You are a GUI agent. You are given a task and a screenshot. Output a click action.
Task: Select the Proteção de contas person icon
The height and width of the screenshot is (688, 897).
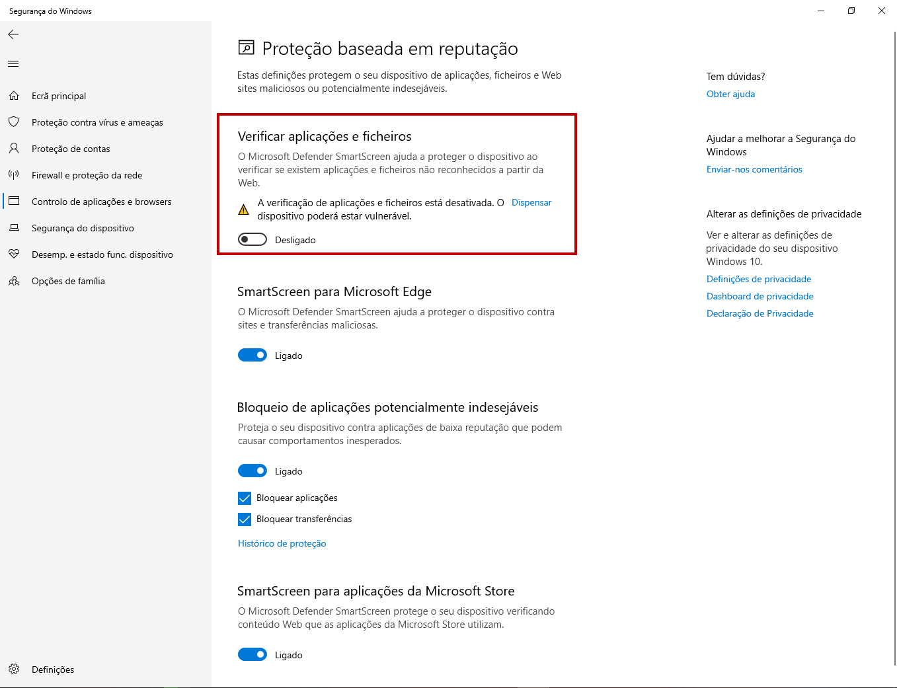pyautogui.click(x=14, y=149)
